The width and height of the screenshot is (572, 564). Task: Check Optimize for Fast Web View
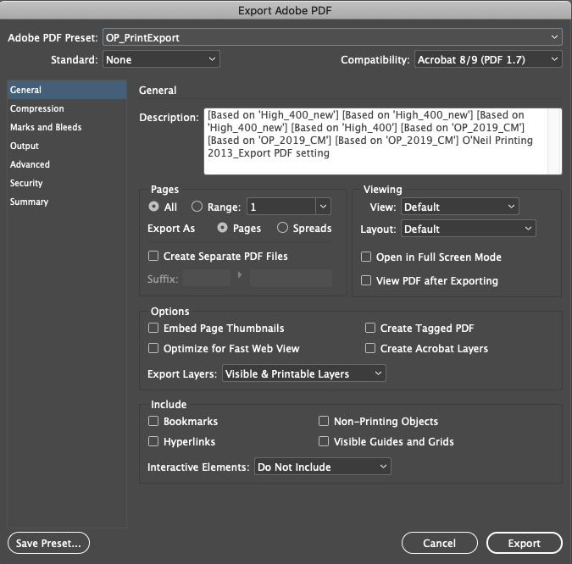tap(153, 348)
